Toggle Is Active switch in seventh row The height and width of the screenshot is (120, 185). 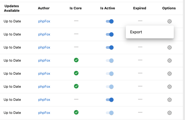[x=110, y=100]
